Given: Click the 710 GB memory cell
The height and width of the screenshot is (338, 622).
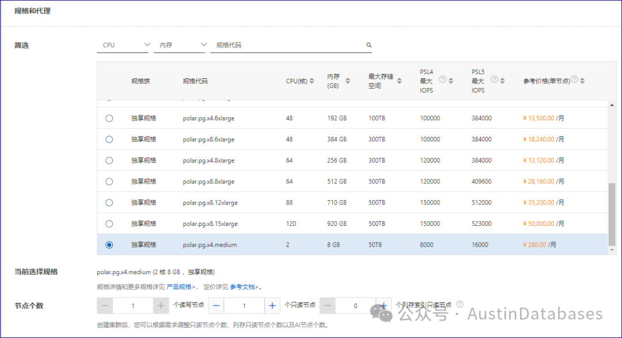Looking at the screenshot, I should (337, 203).
